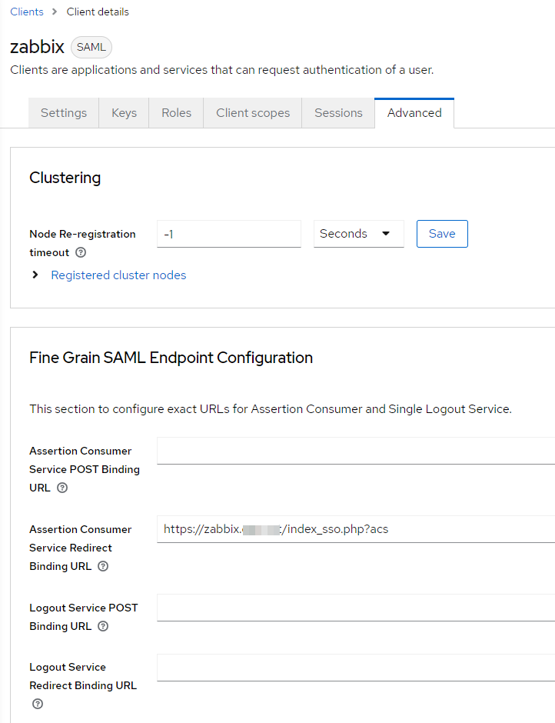Image resolution: width=555 pixels, height=723 pixels.
Task: Click the Logout Service POST Binding URL field
Action: [355, 608]
